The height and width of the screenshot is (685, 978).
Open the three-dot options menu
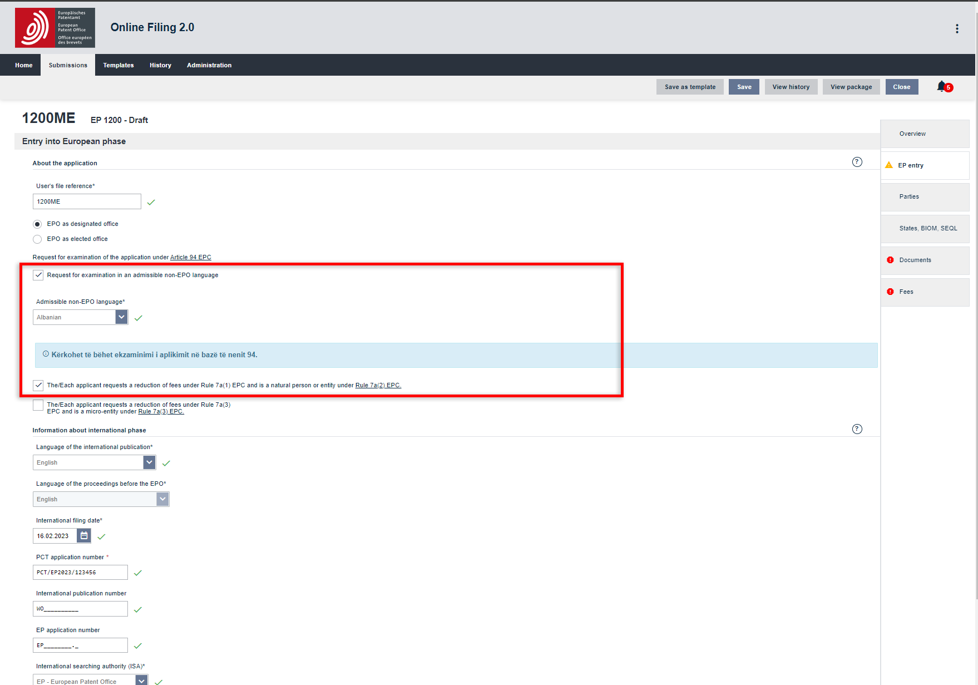[x=957, y=29]
